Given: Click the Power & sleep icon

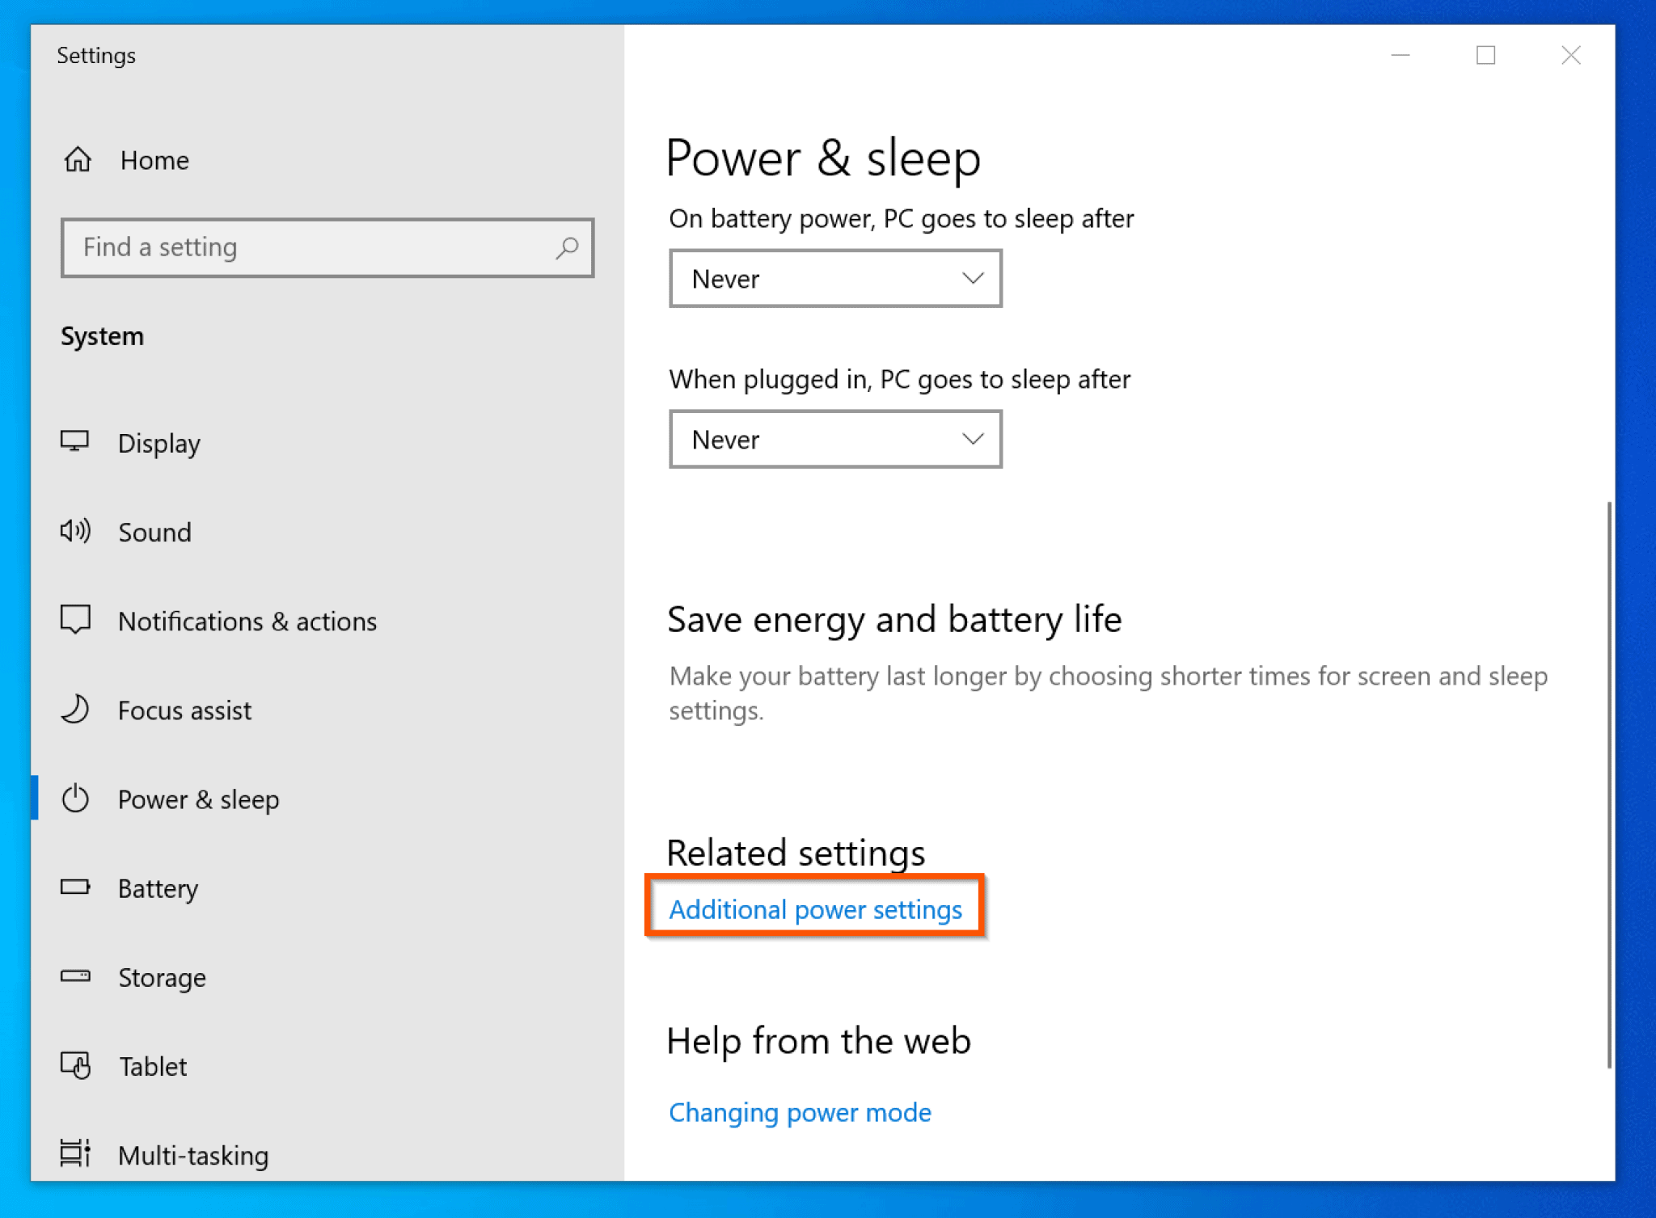Looking at the screenshot, I should pos(76,799).
